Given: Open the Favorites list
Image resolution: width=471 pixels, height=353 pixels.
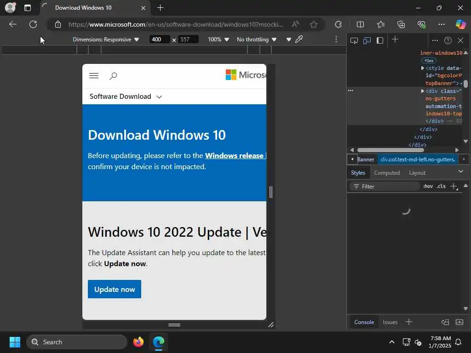Looking at the screenshot, I should coord(381,24).
